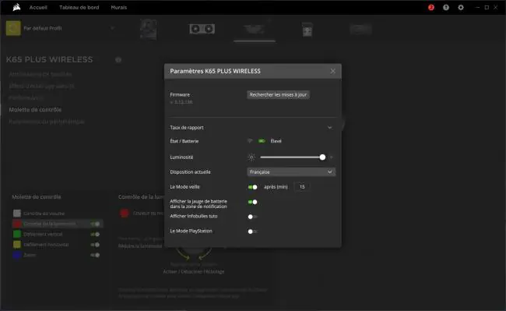The width and height of the screenshot is (506, 311).
Task: Select the graphics card device icon
Action: pos(202,29)
